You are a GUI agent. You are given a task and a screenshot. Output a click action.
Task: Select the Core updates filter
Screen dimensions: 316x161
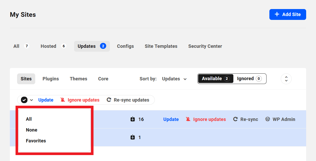point(103,79)
